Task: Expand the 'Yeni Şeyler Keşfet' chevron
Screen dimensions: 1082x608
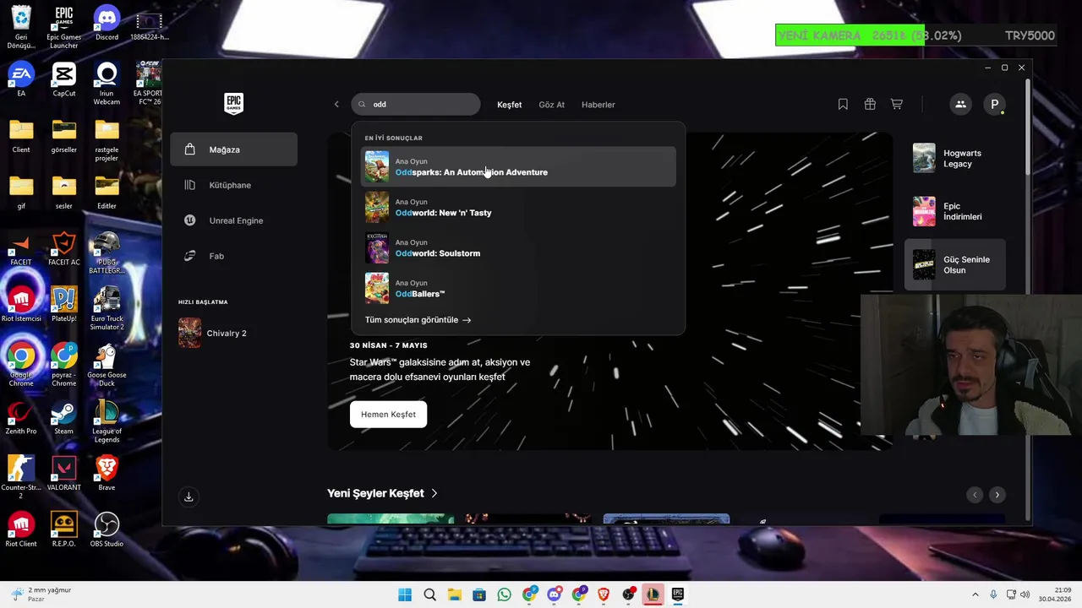Action: coord(434,493)
